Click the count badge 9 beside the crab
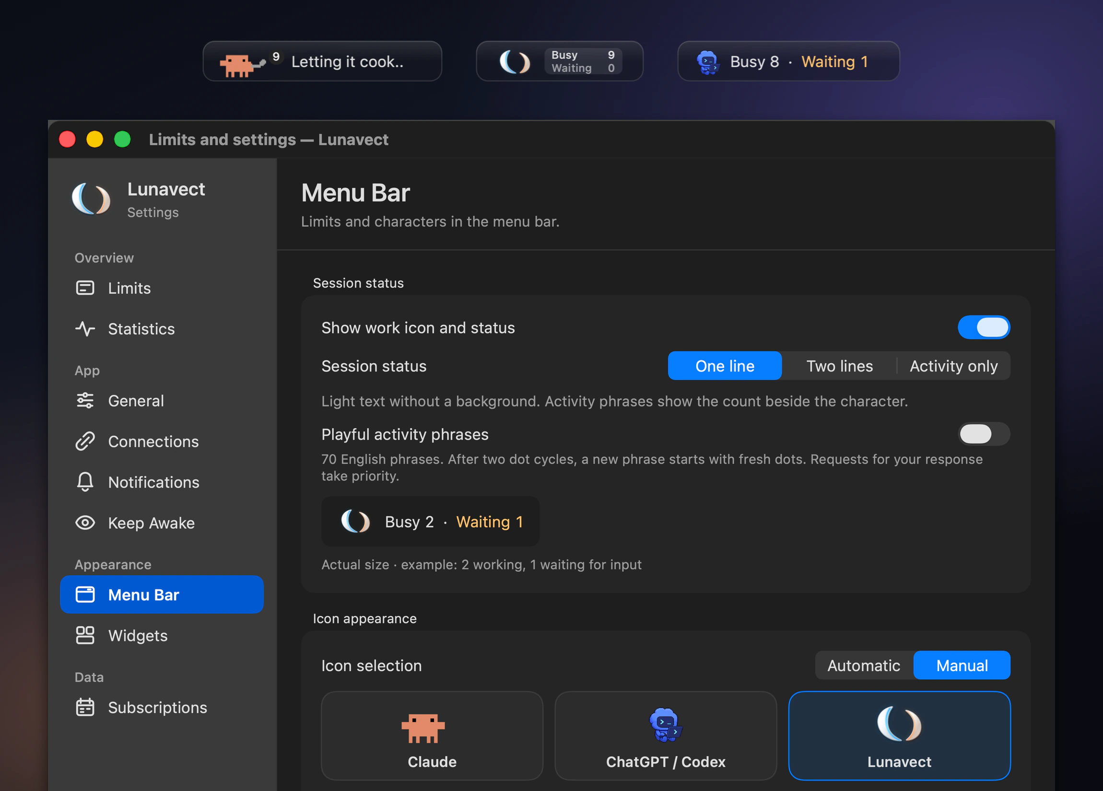Screen dimensions: 1103x791 276,57
